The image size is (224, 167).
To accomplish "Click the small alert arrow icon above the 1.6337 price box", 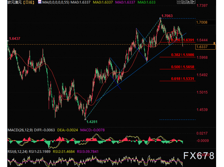I will (214, 43).
